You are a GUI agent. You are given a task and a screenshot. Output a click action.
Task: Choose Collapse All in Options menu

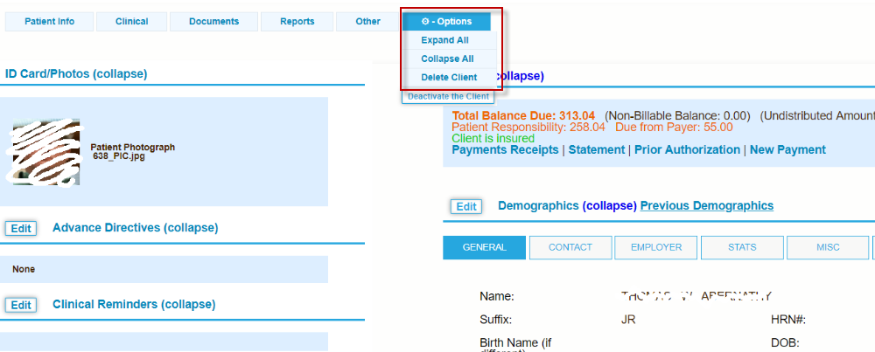point(447,59)
